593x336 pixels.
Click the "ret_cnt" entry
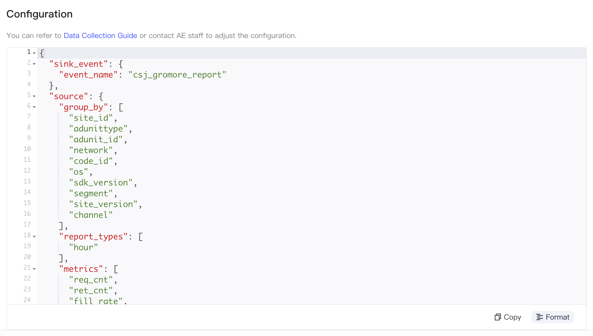(91, 291)
